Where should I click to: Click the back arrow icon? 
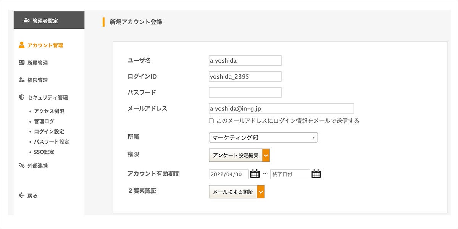tap(22, 195)
